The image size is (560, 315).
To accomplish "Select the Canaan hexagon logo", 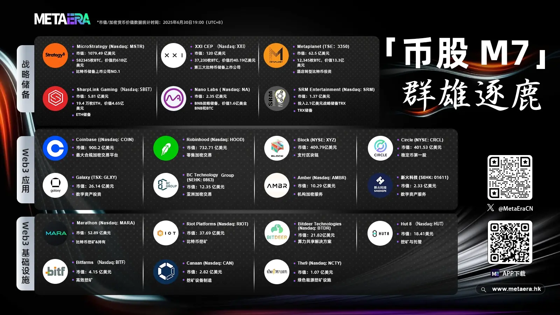I will tap(166, 272).
